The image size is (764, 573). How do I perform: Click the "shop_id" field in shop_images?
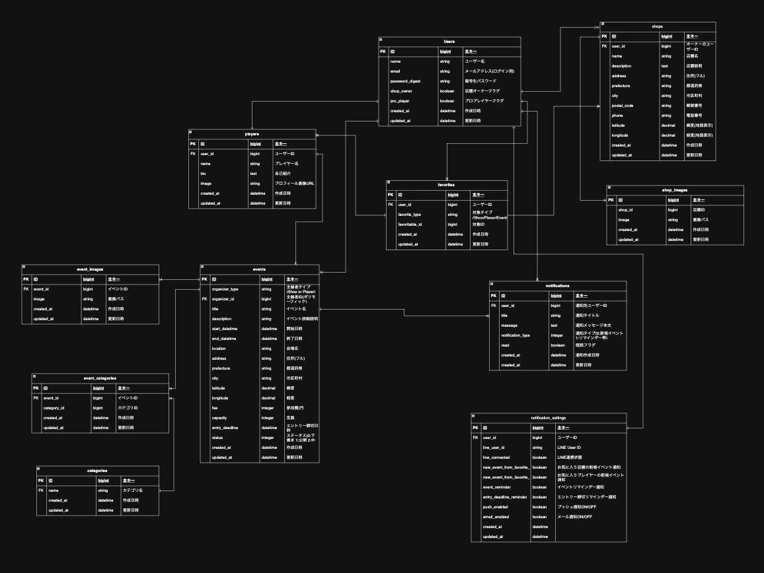626,210
